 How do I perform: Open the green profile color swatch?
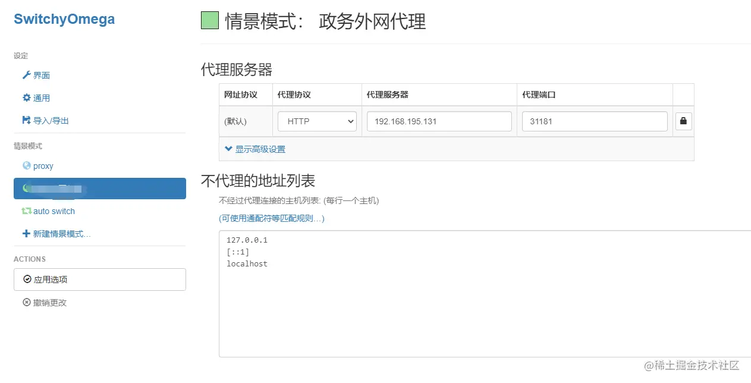coord(210,21)
